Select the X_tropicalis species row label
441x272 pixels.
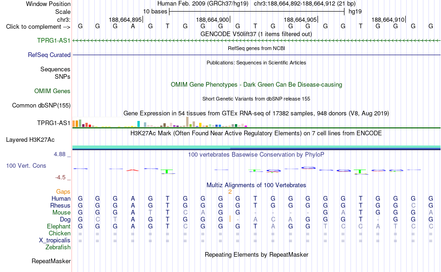tap(55, 240)
